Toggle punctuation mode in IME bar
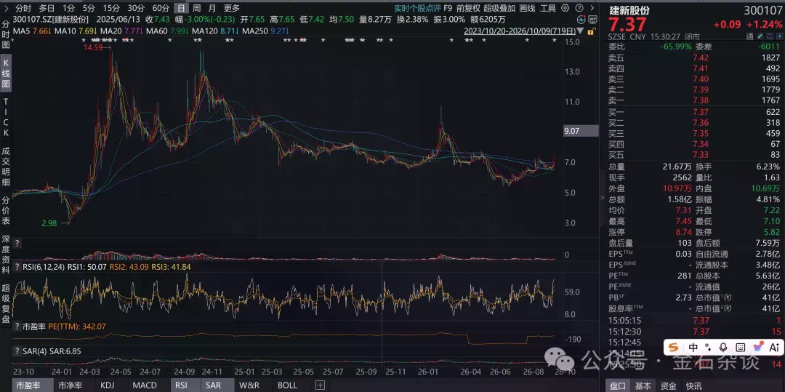This screenshot has width=785, height=392. [x=708, y=347]
